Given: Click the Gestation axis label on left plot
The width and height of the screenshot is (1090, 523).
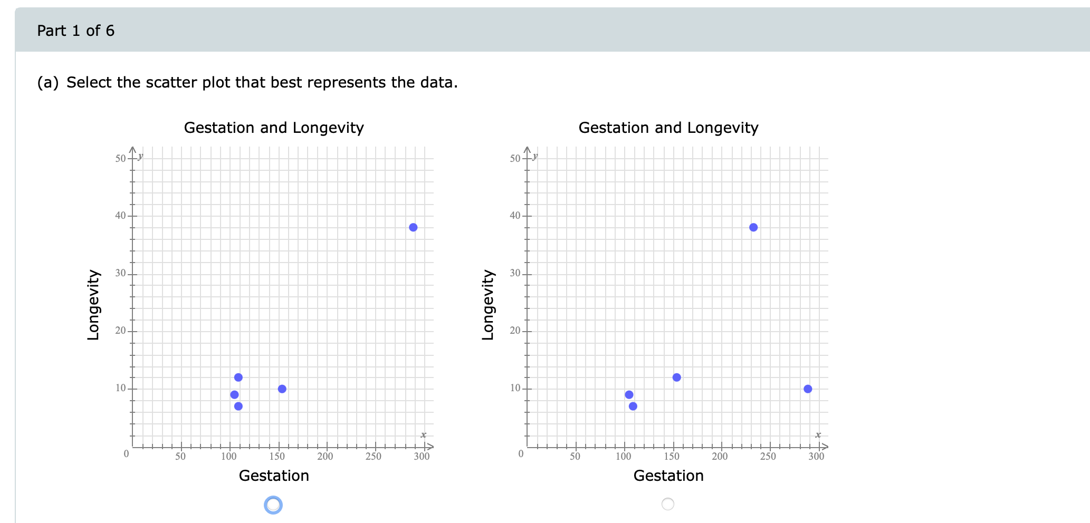Looking at the screenshot, I should pyautogui.click(x=274, y=475).
